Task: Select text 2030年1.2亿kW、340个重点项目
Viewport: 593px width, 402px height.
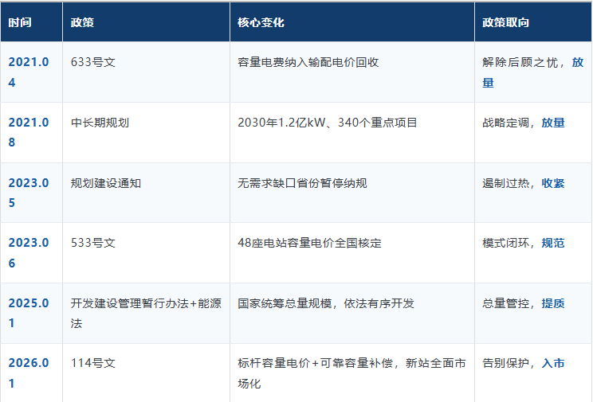Action: tap(327, 123)
